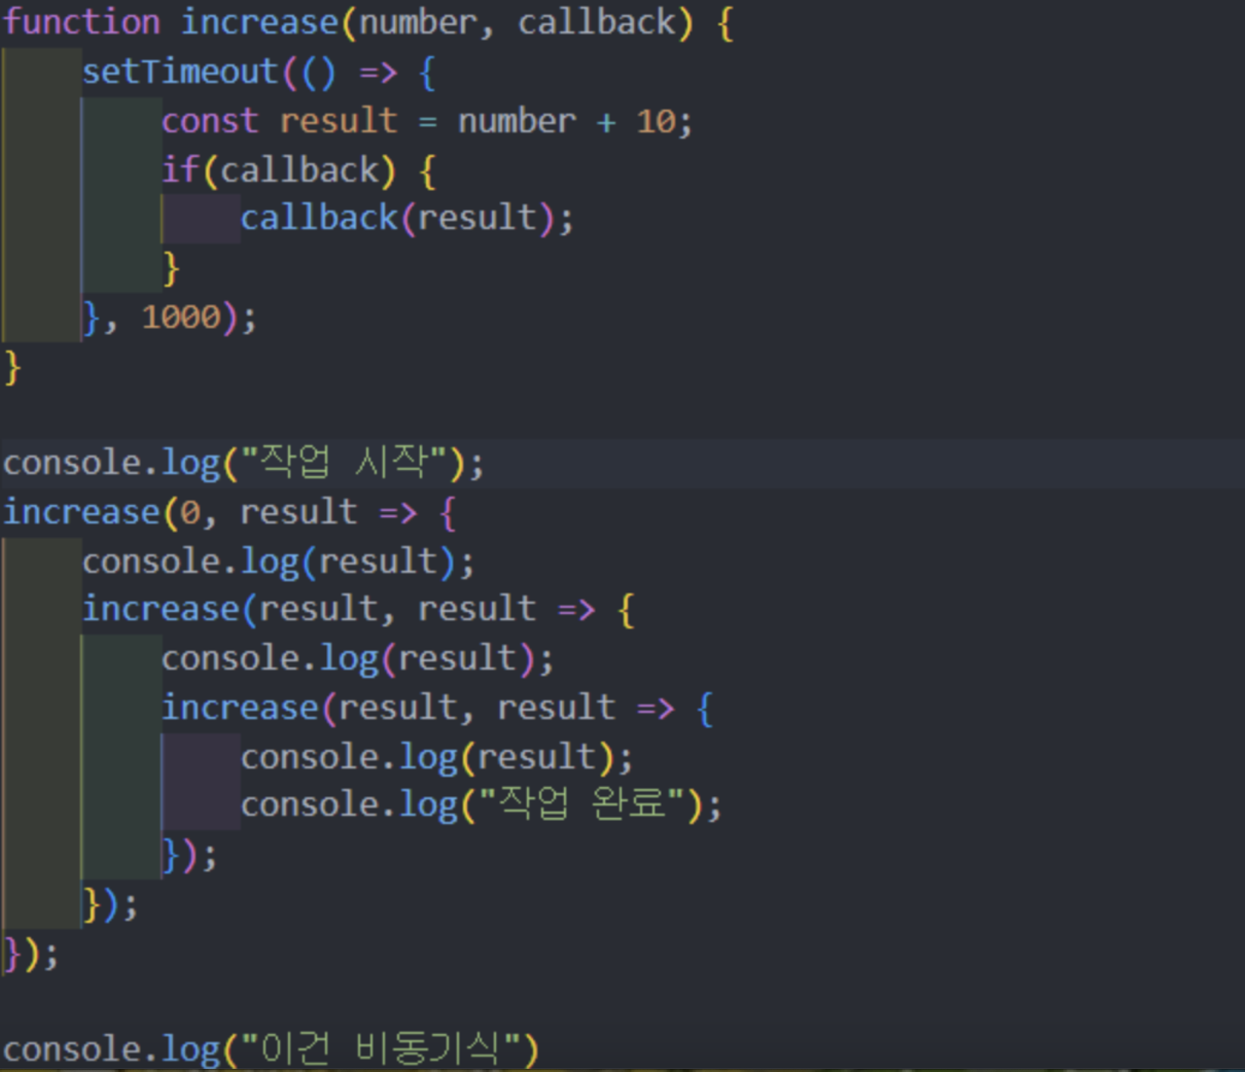The height and width of the screenshot is (1072, 1245).
Task: Click the arrow '=>' on the setTimeout line
Action: click(x=378, y=73)
